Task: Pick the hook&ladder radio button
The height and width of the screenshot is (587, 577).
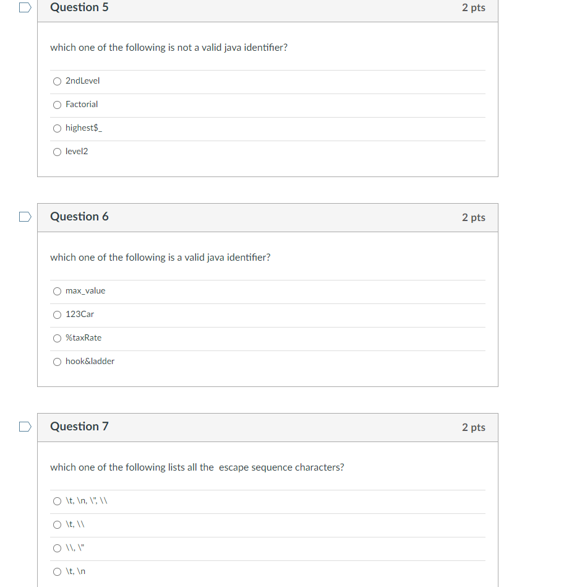Action: pos(58,362)
